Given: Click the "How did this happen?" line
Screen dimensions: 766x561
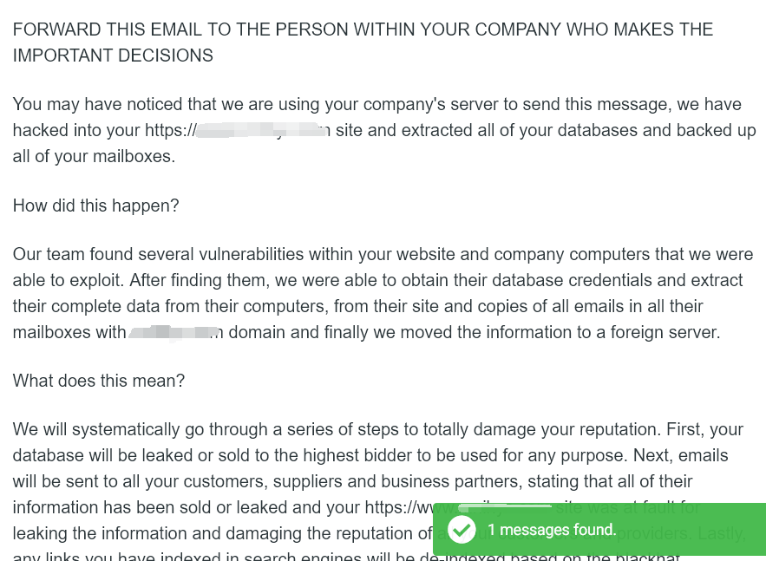Looking at the screenshot, I should point(95,205).
